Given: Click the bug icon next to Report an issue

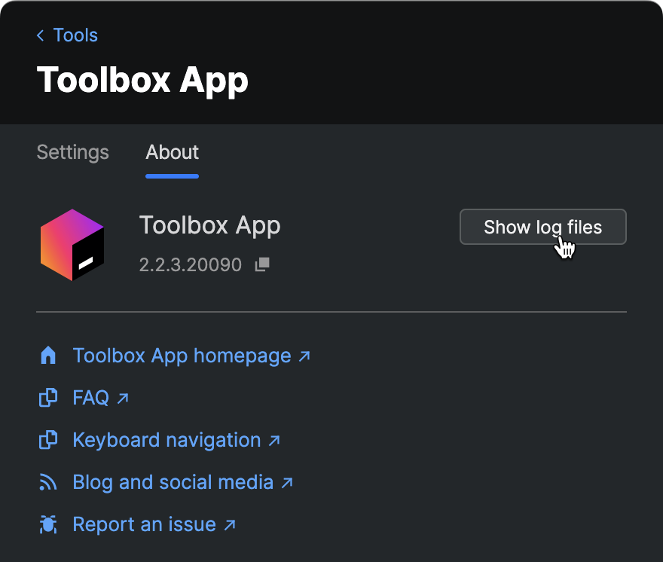Looking at the screenshot, I should [47, 524].
